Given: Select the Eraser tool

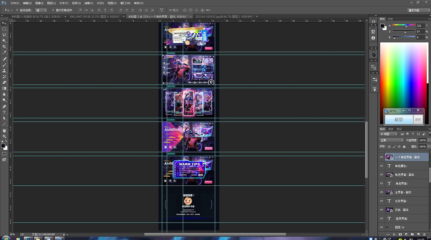Looking at the screenshot, I should point(4,82).
